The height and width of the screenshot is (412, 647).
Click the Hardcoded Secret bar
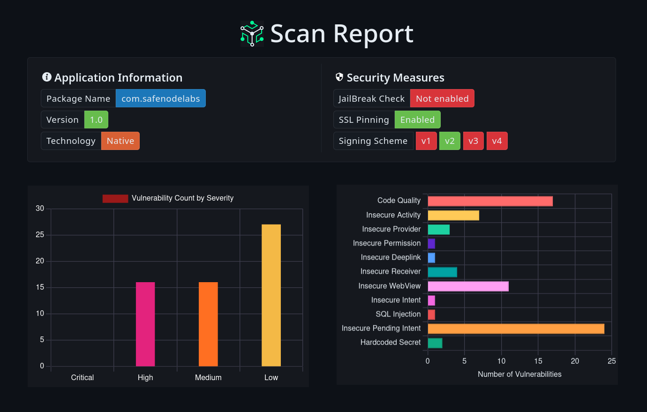(435, 343)
